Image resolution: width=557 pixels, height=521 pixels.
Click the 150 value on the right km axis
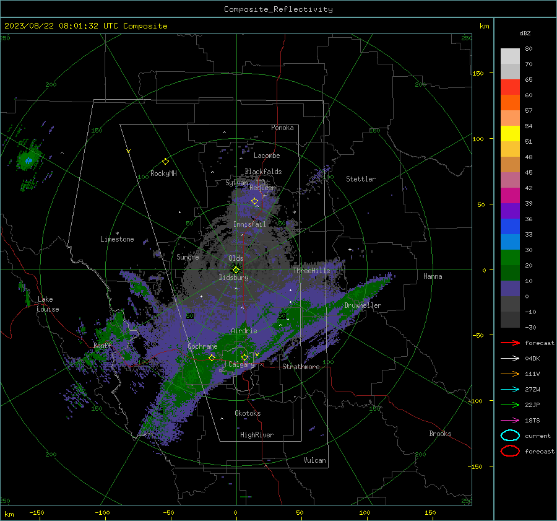click(x=478, y=73)
